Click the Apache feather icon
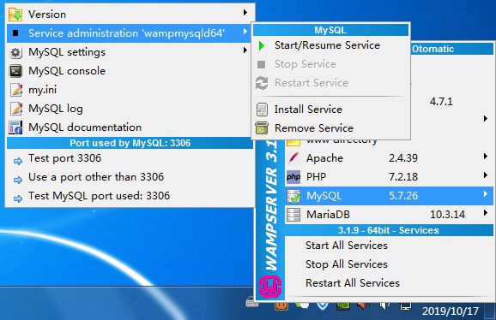The height and width of the screenshot is (320, 496). 293,158
